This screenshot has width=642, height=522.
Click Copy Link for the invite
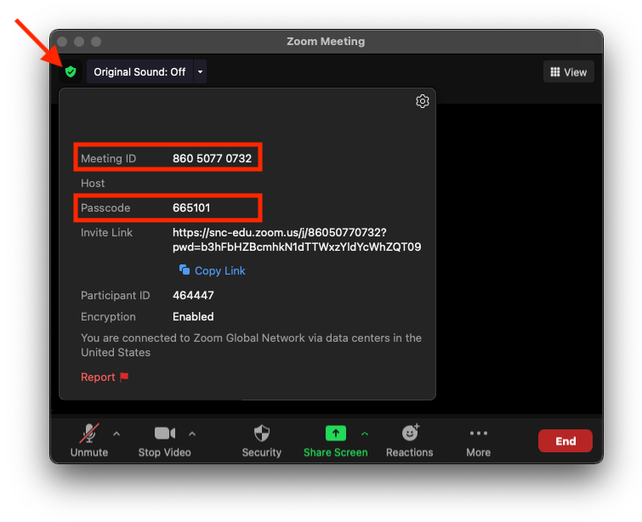click(220, 270)
